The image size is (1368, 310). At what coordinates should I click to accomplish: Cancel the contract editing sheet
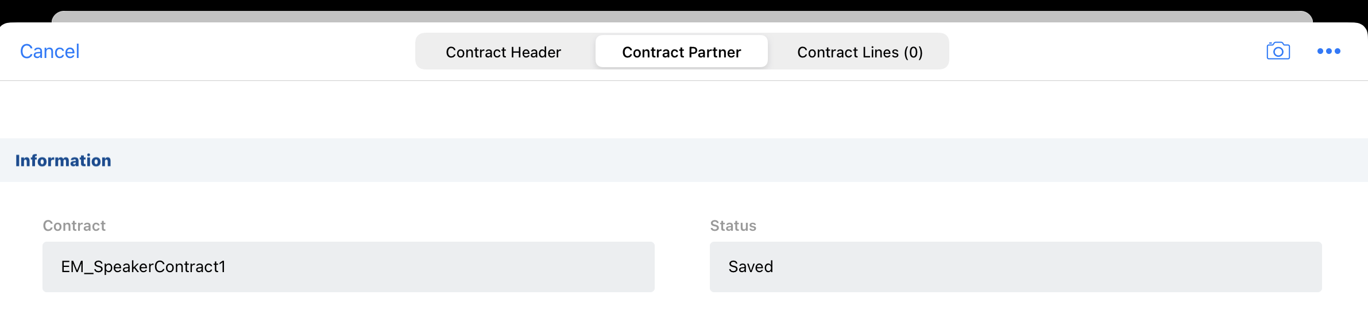pos(50,51)
